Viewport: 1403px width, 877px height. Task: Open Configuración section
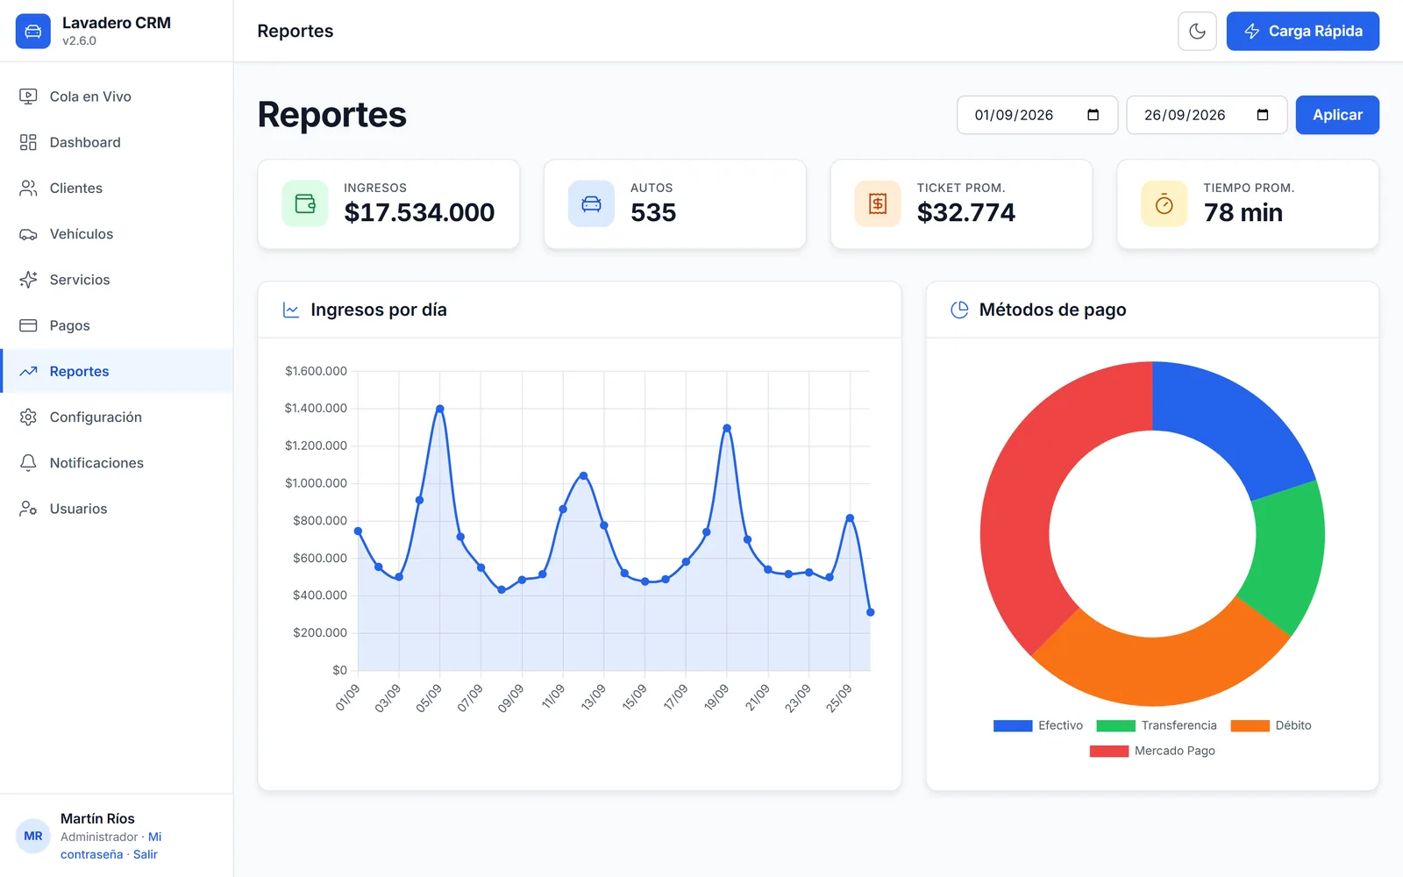(x=117, y=417)
